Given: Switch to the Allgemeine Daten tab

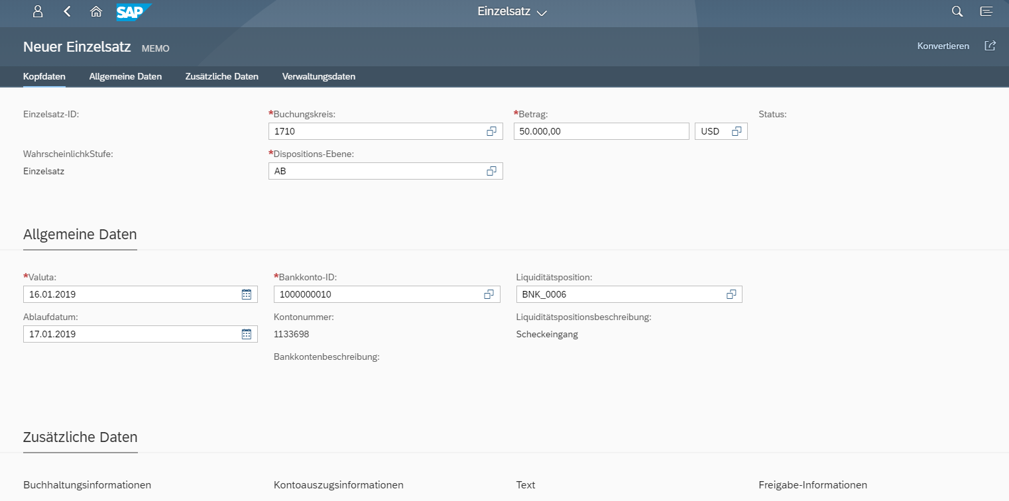Looking at the screenshot, I should tap(125, 76).
